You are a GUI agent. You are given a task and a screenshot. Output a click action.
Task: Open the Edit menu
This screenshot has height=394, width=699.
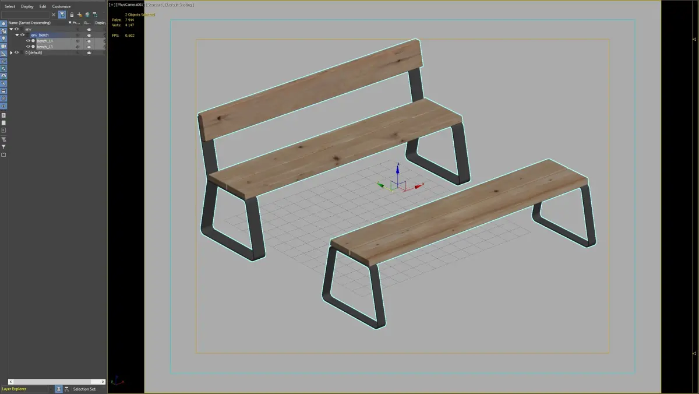pos(43,6)
